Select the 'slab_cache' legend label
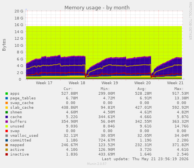 22,108
